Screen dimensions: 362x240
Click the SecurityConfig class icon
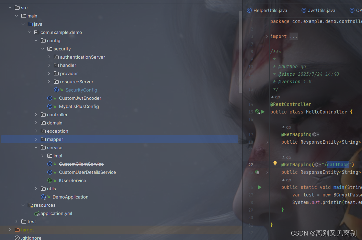tap(56, 90)
